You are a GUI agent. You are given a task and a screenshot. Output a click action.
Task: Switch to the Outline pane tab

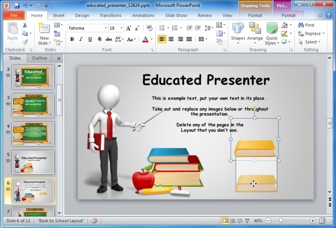point(39,58)
